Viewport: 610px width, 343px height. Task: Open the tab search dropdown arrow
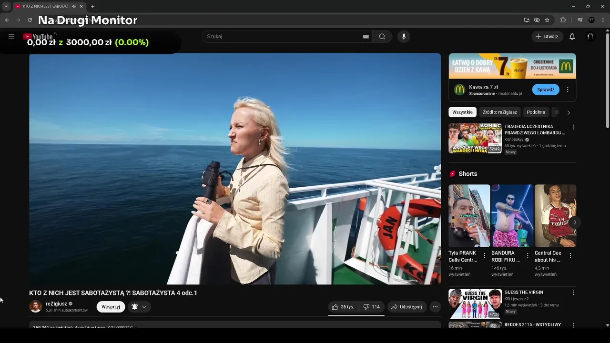(6, 6)
